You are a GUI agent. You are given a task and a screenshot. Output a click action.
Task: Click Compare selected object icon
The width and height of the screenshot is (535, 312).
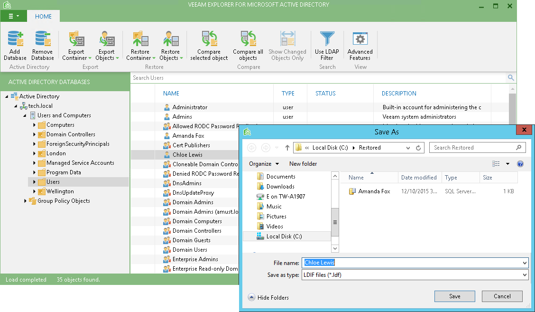(x=209, y=38)
